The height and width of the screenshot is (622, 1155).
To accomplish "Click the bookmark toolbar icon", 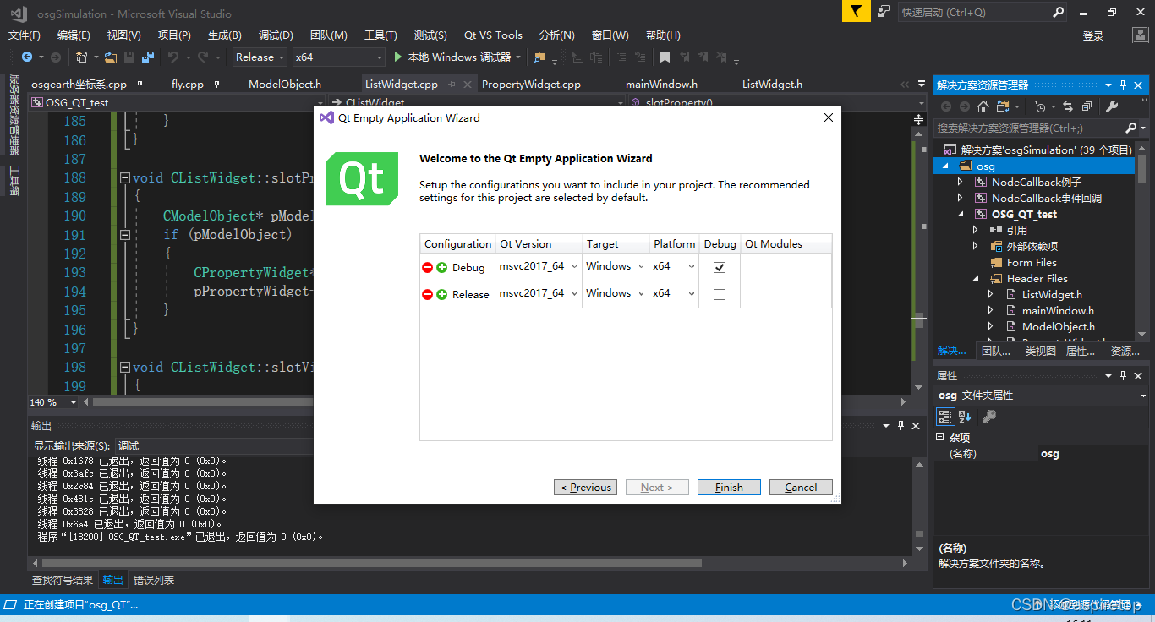I will [x=665, y=57].
